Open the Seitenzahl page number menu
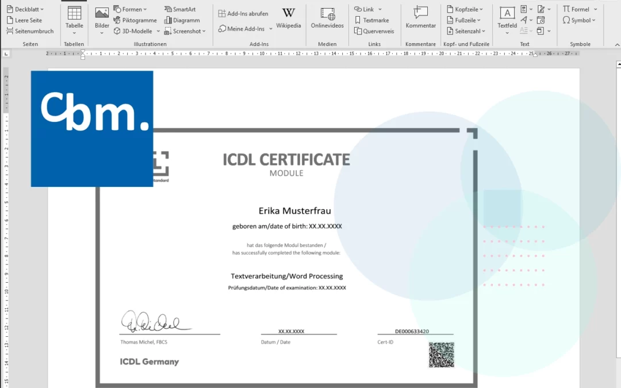621x388 pixels. click(466, 31)
